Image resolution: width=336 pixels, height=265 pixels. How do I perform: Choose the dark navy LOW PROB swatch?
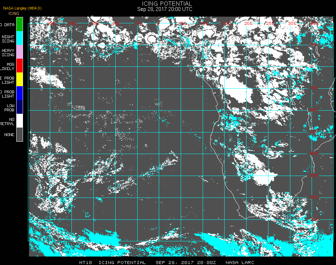pos(20,107)
